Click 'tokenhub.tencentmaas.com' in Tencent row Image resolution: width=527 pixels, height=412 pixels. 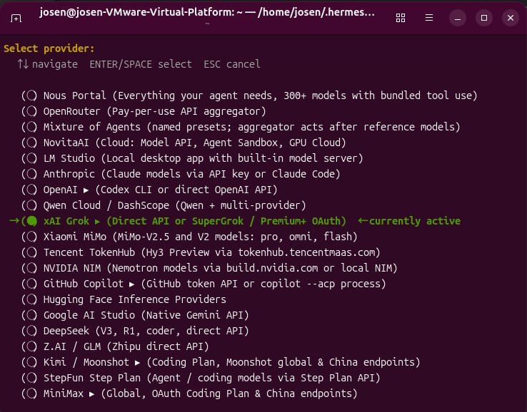click(x=306, y=252)
